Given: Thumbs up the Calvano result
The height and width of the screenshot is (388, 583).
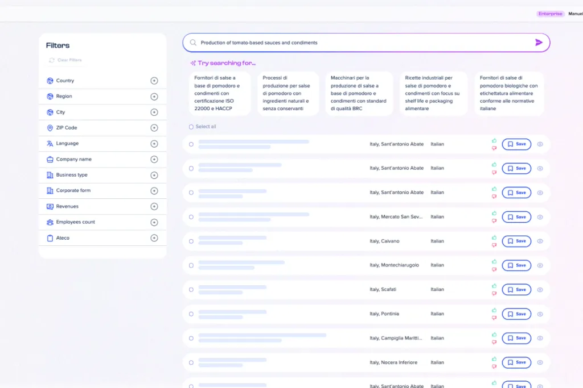Looking at the screenshot, I should [494, 238].
